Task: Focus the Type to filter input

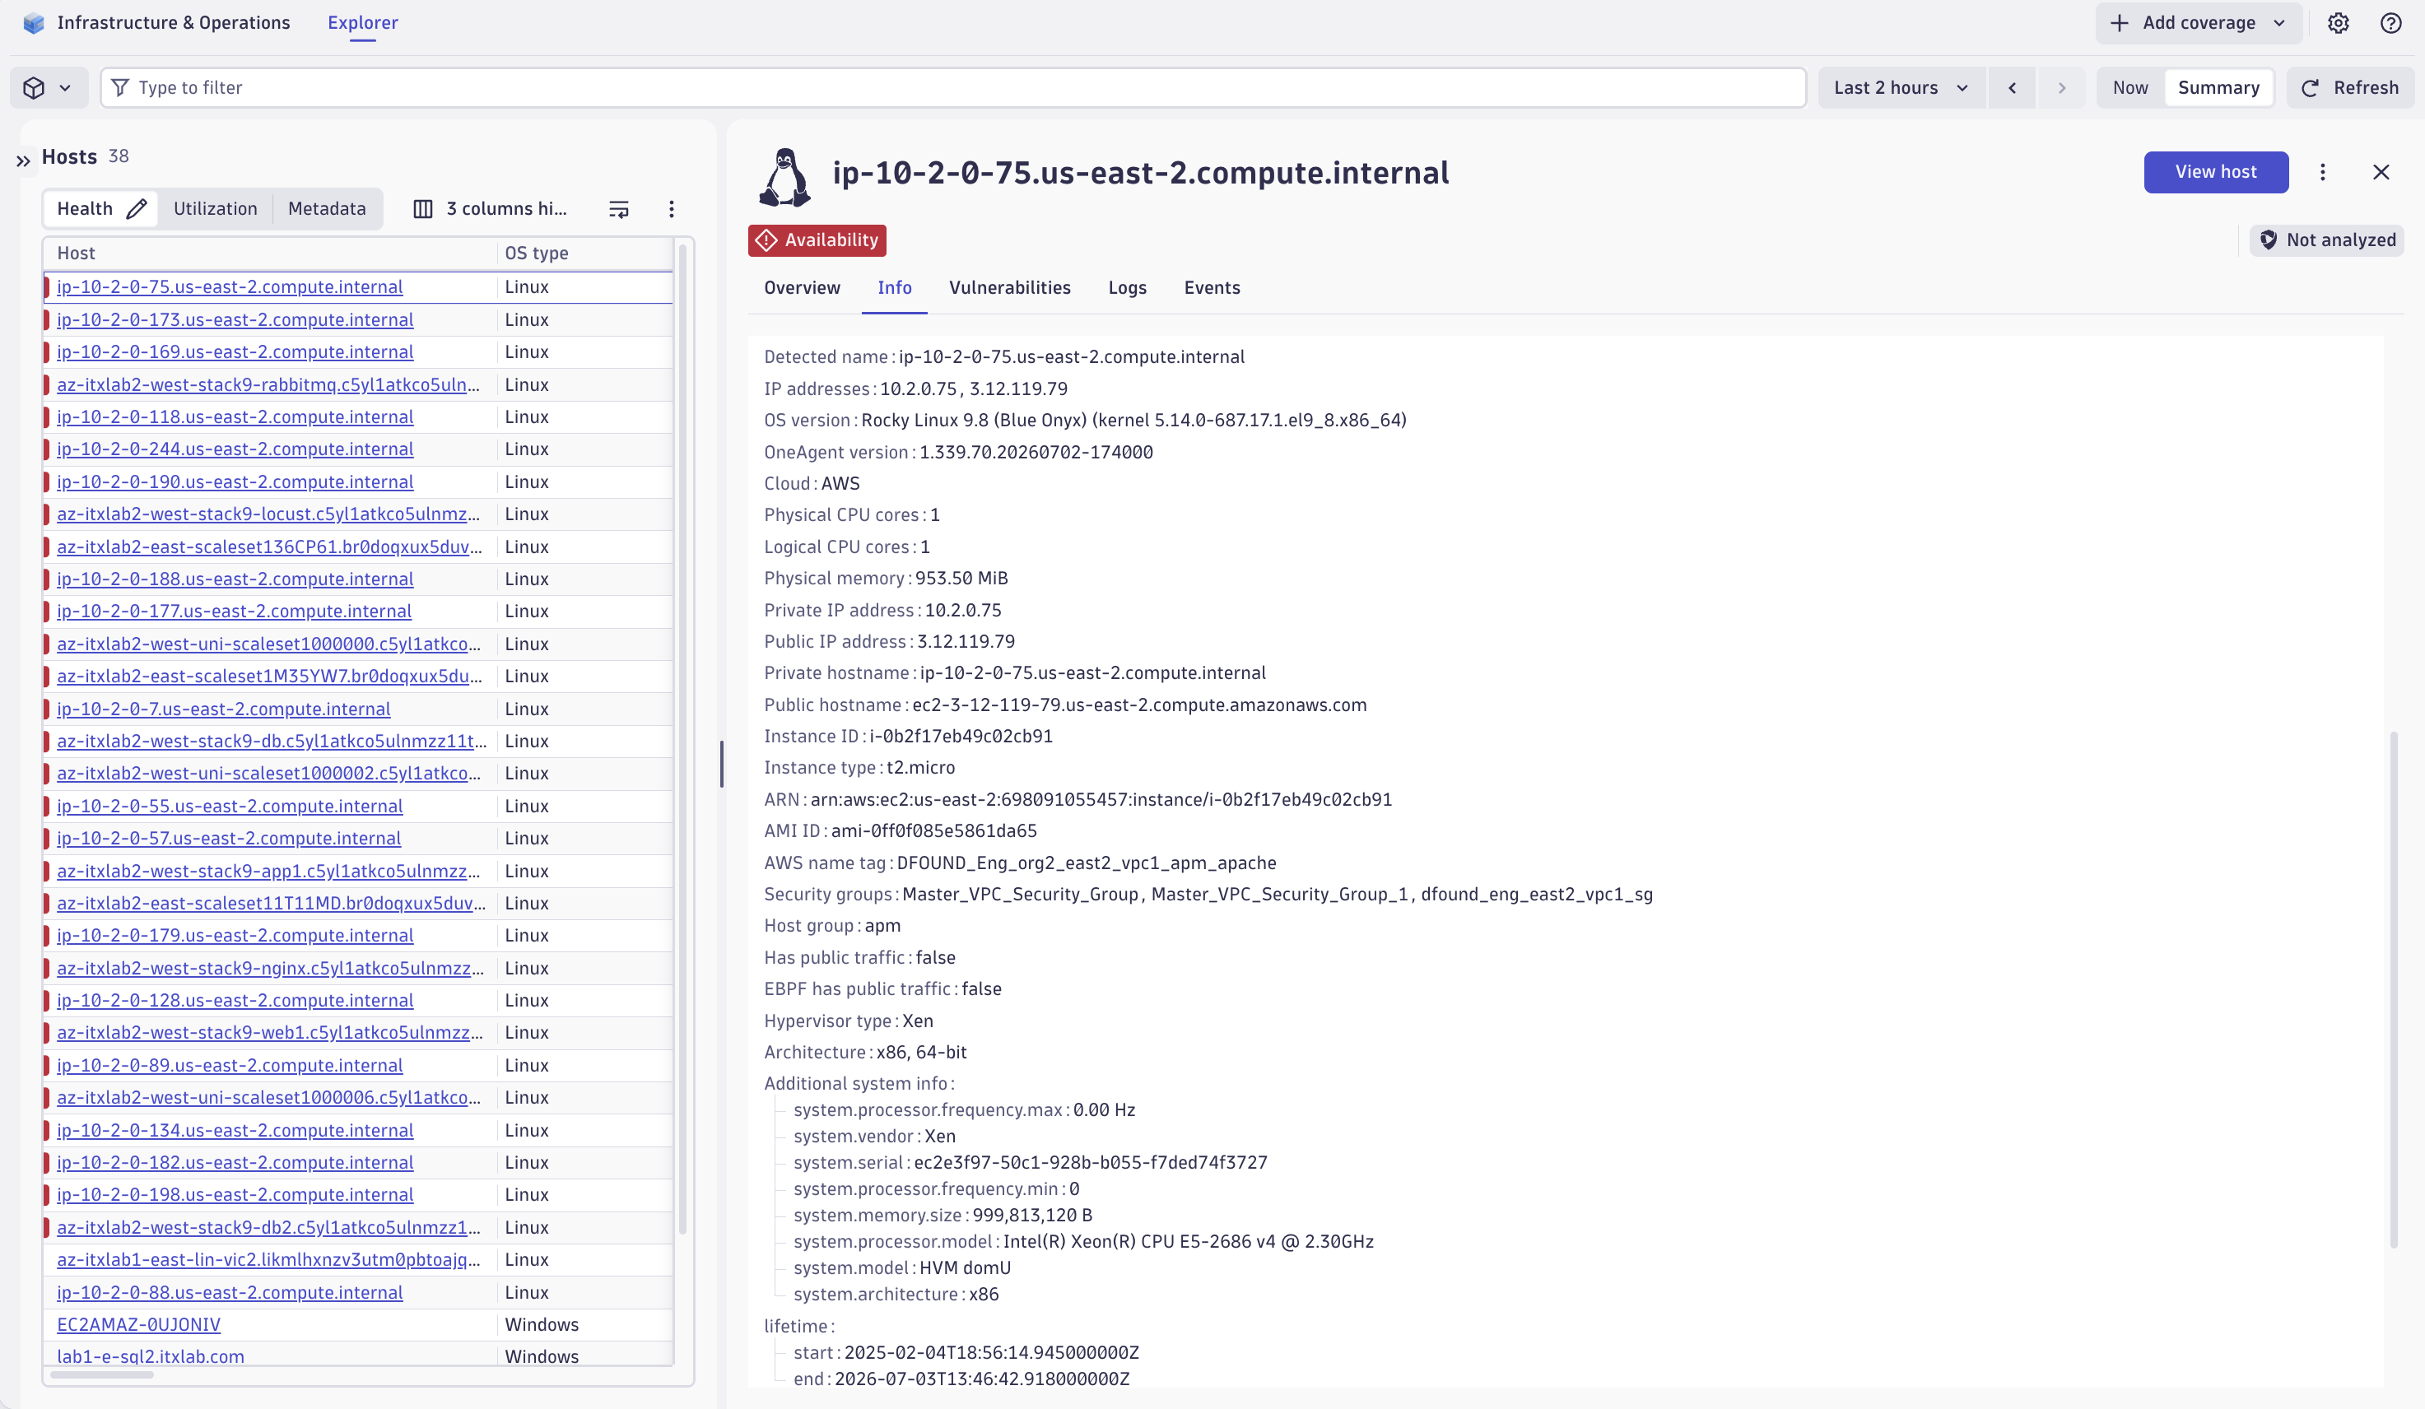Action: pyautogui.click(x=952, y=87)
